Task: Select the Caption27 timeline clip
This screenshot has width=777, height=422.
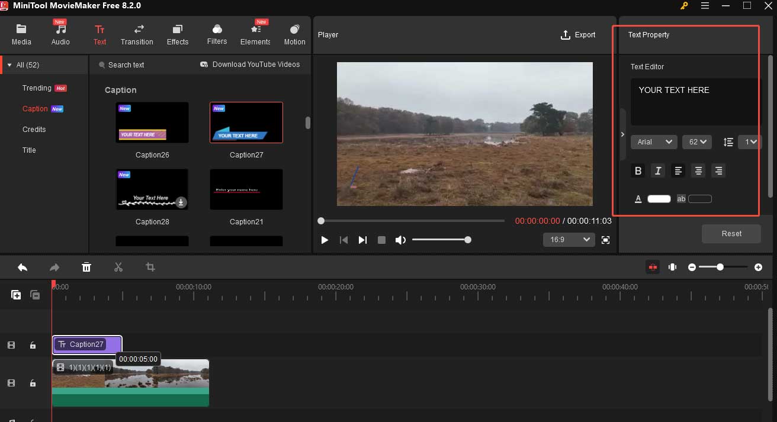Action: click(x=87, y=345)
